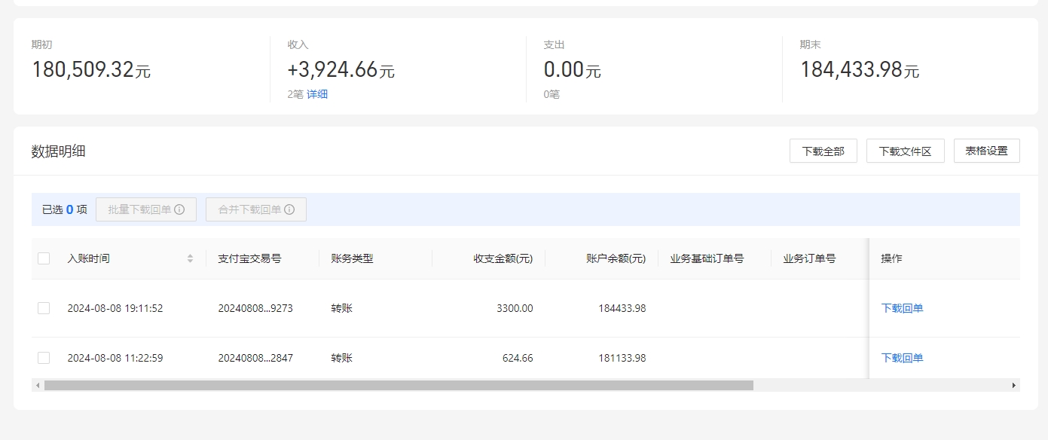The image size is (1048, 440).
Task: Click the amount 3300.00 cell
Action: pyautogui.click(x=515, y=308)
